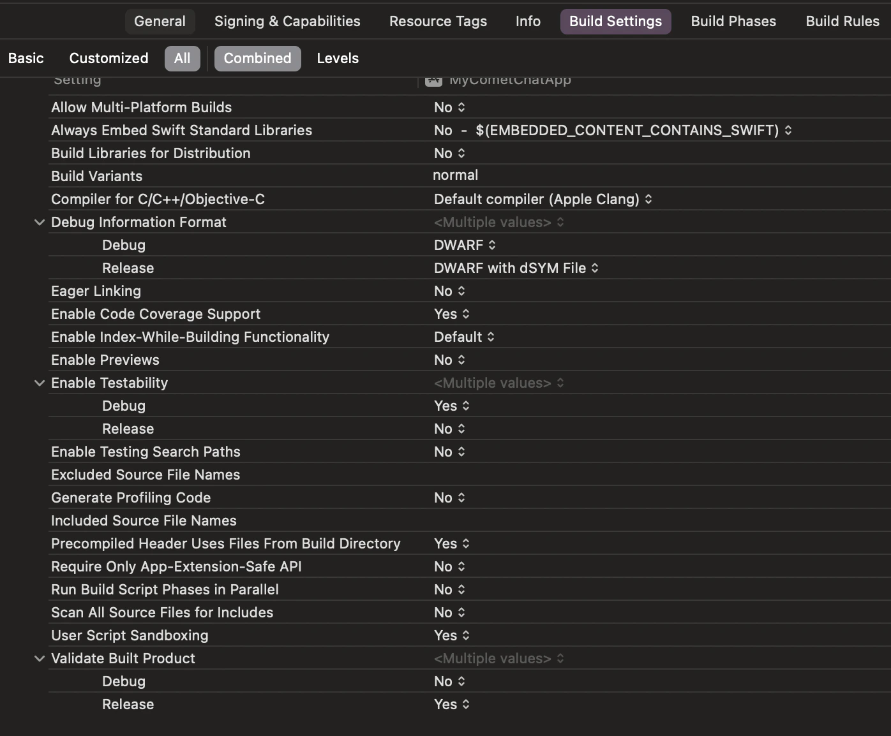The height and width of the screenshot is (736, 891).
Task: Select the Combined view mode
Action: pyautogui.click(x=257, y=58)
